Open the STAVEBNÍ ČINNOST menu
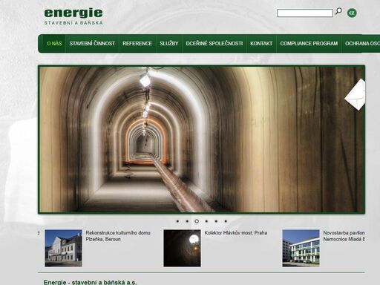 point(92,44)
